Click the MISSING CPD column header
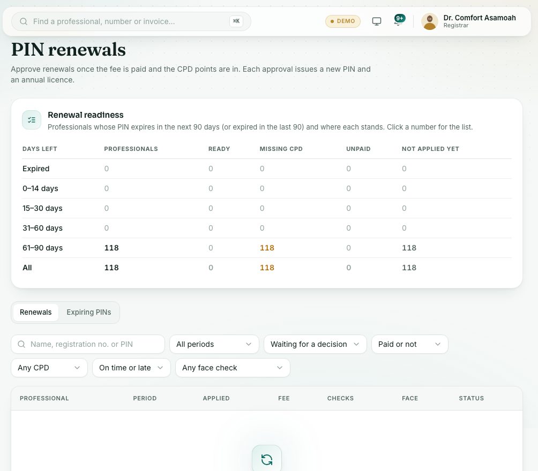 (x=281, y=149)
